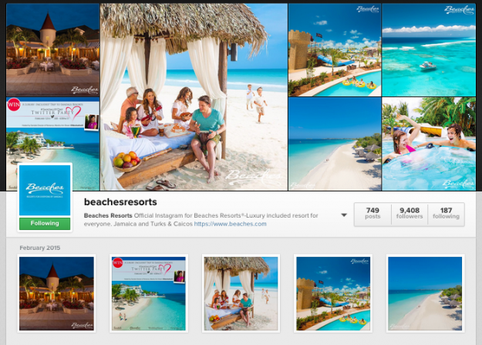
Task: Open the beach cabana family thumbnail post
Action: [241, 293]
